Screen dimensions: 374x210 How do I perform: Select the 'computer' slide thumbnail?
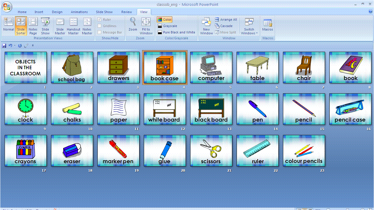pos(211,67)
